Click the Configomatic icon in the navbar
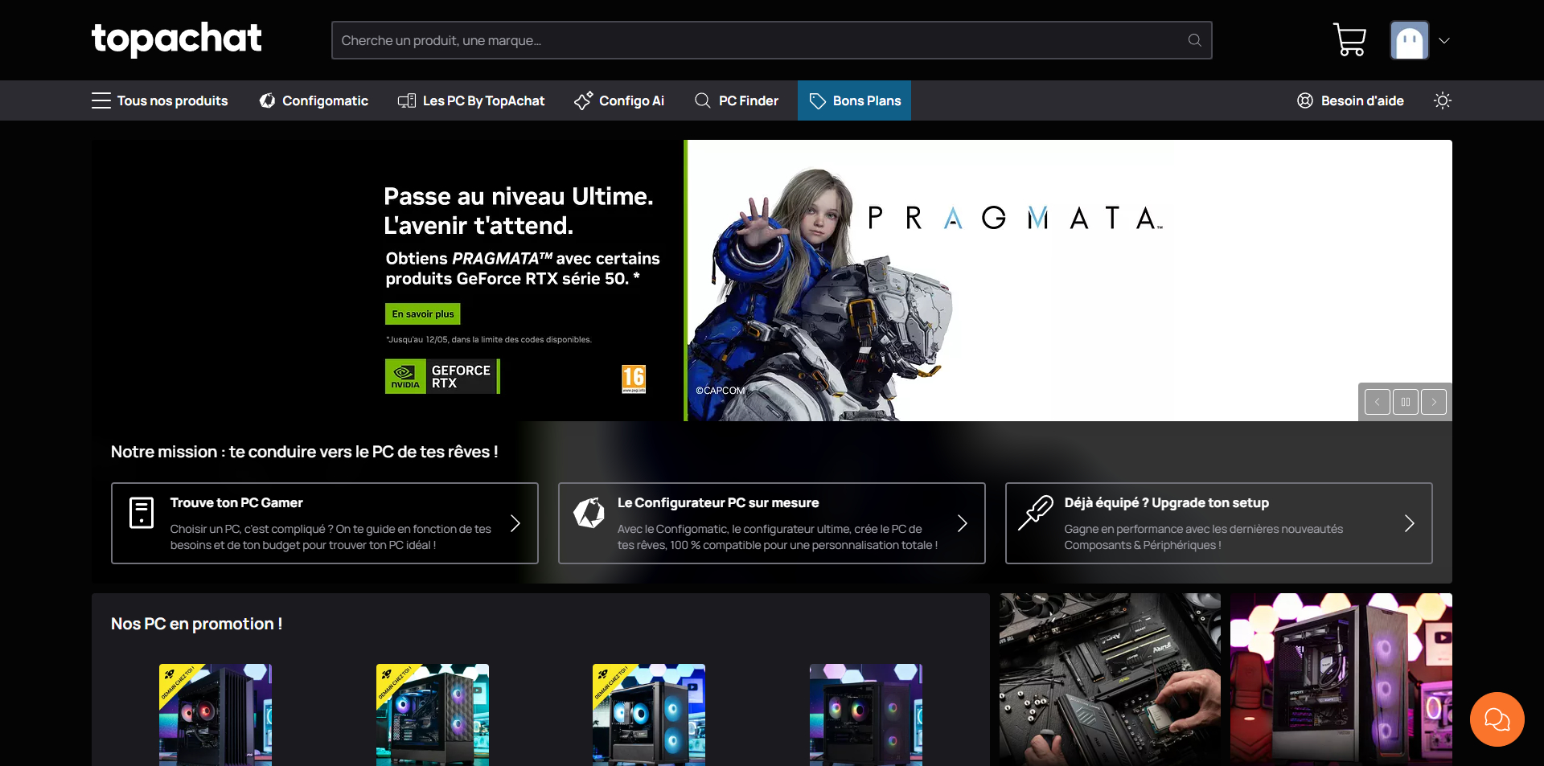This screenshot has height=766, width=1544. (x=267, y=100)
